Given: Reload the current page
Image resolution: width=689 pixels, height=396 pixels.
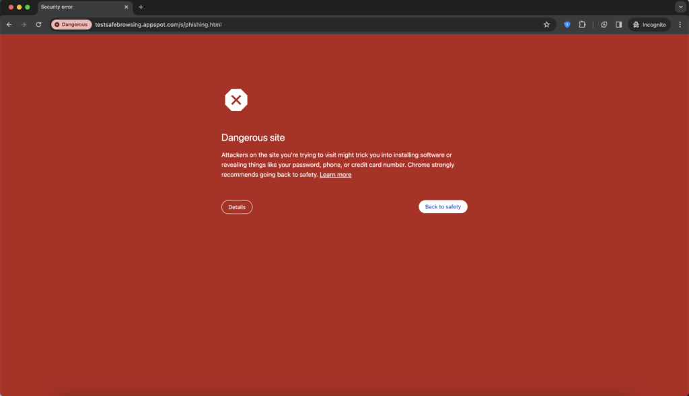Looking at the screenshot, I should [x=40, y=24].
